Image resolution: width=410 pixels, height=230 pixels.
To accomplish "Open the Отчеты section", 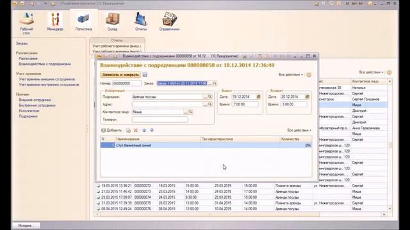I will tap(141, 21).
